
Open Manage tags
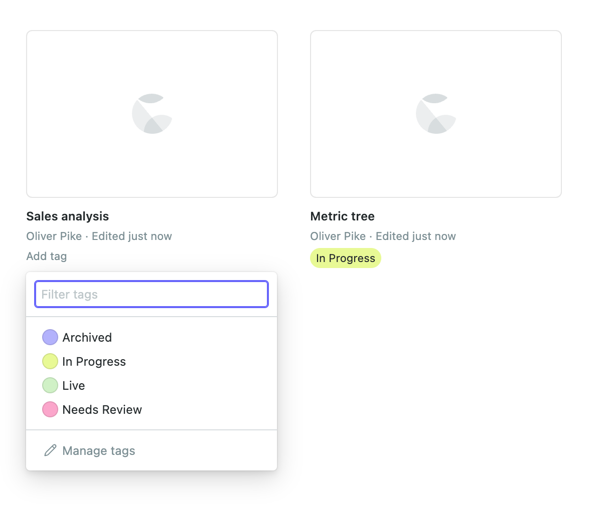[99, 450]
